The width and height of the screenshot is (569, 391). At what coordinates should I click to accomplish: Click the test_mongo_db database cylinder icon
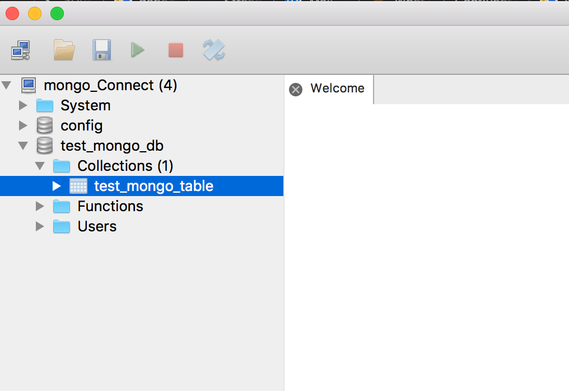coord(45,146)
